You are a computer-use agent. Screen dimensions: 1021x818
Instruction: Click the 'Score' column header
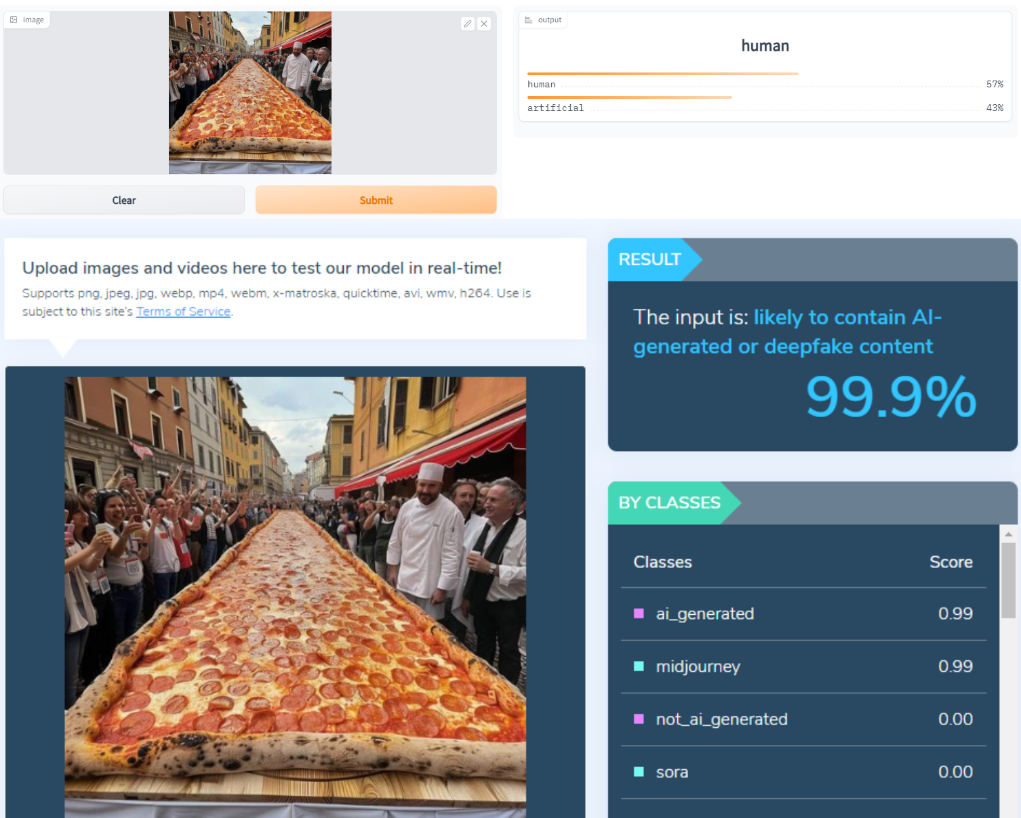click(x=951, y=562)
